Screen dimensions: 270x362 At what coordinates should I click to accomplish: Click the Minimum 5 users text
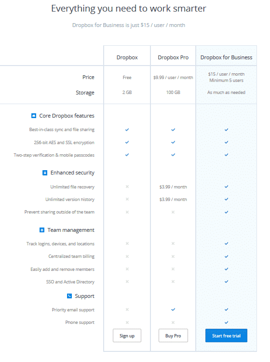pyautogui.click(x=226, y=80)
